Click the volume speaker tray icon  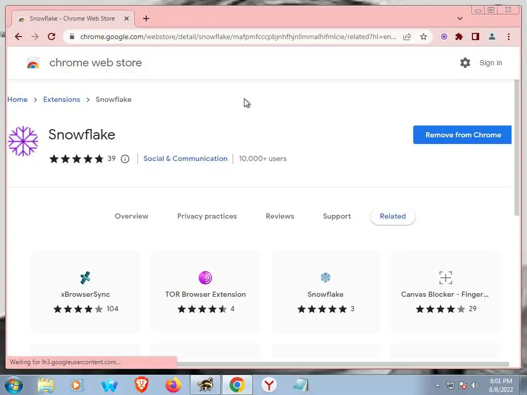pyautogui.click(x=475, y=385)
